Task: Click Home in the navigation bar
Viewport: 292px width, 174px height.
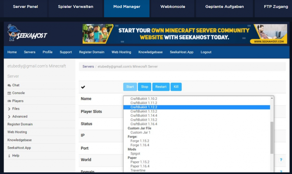Action: click(12, 52)
